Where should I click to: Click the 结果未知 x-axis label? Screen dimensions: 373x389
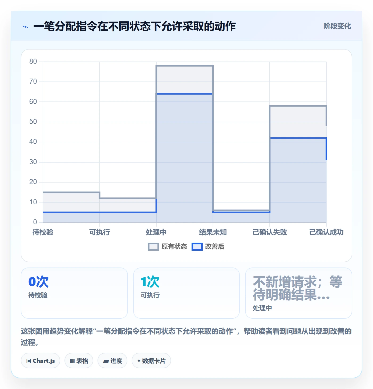[x=213, y=232]
